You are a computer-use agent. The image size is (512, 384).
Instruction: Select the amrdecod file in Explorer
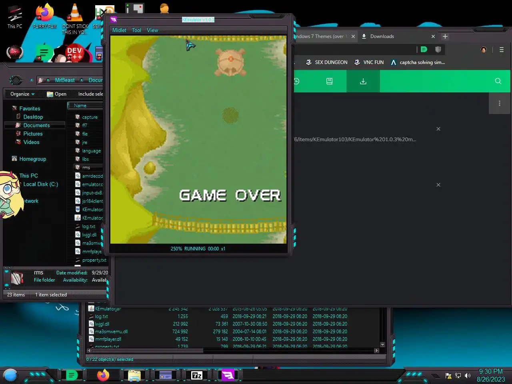[x=92, y=176]
